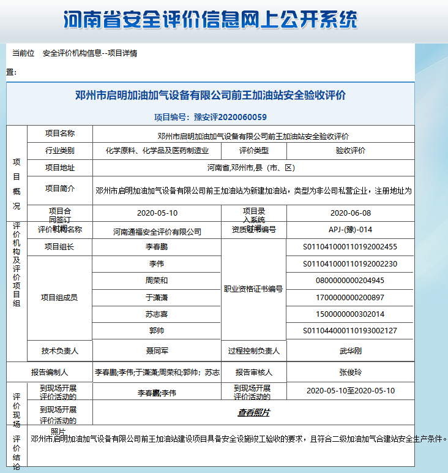Screen dimensions: 448x473
Task: Click certificate number S011044000110193002127
Action: [x=350, y=331]
